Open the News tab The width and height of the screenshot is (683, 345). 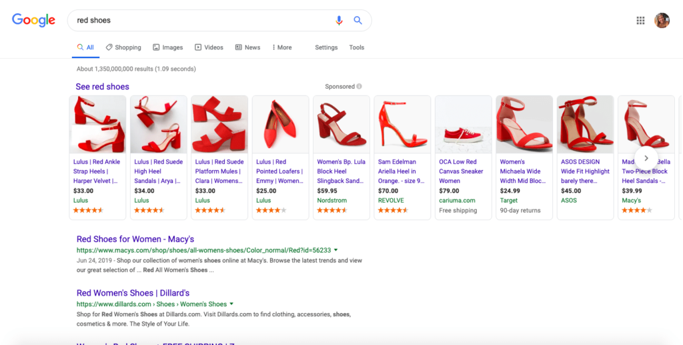coord(247,47)
